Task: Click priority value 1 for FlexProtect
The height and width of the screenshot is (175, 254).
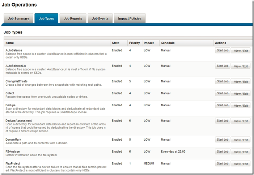Action: click(130, 163)
